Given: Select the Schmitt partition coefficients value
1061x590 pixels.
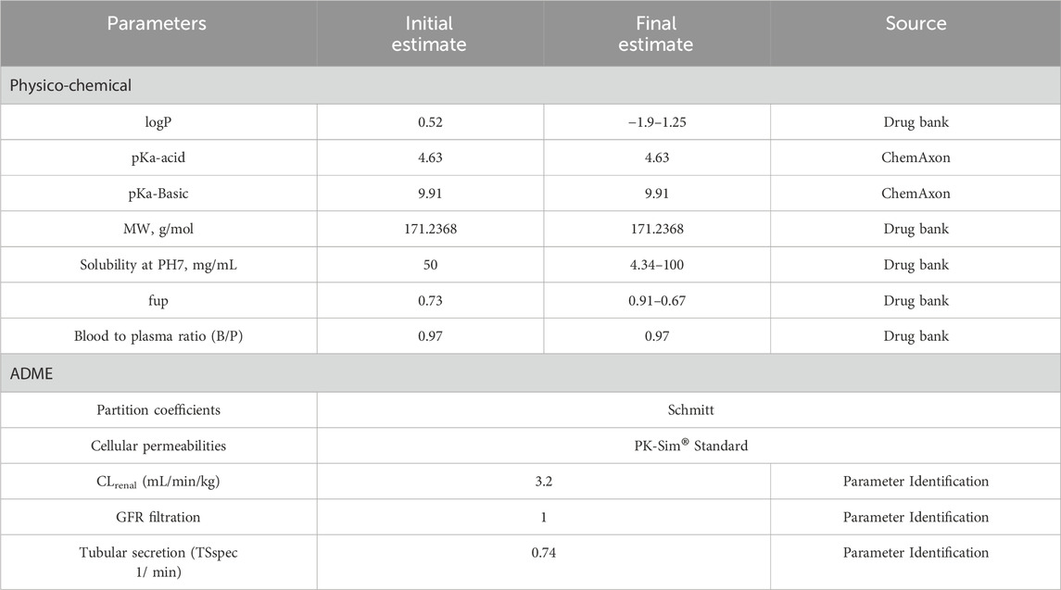Looking at the screenshot, I should (x=691, y=410).
